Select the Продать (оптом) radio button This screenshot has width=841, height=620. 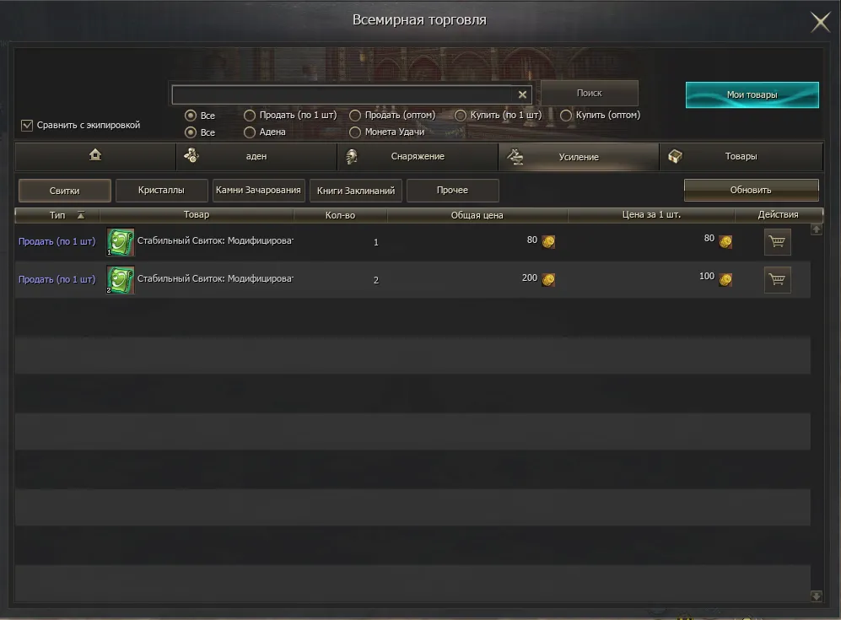click(355, 116)
